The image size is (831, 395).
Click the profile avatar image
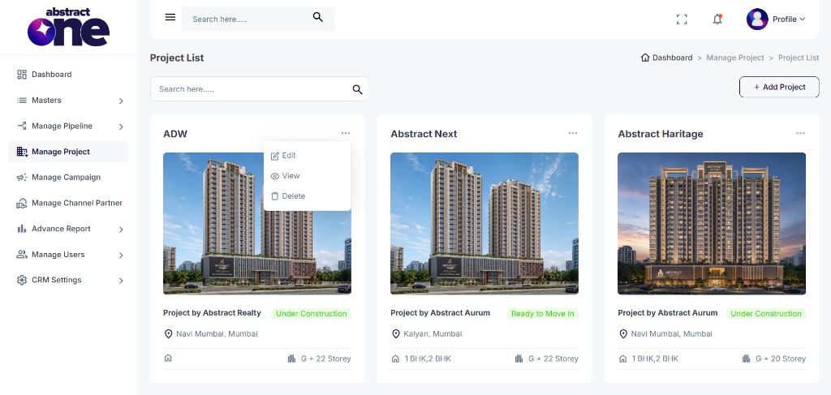(x=757, y=19)
